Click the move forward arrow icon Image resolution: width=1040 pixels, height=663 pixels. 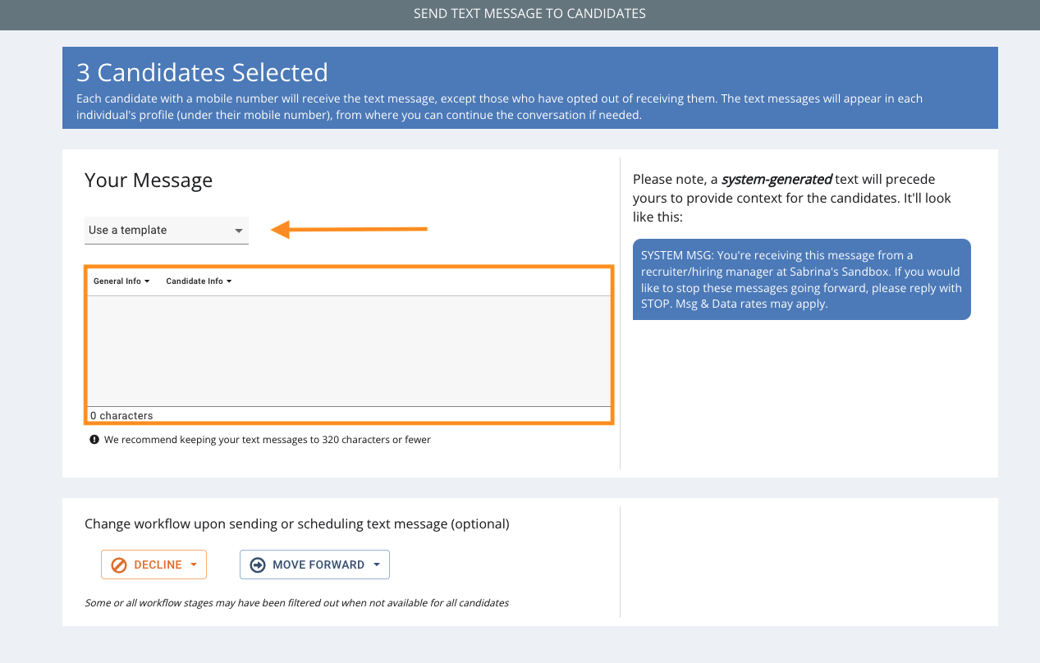[x=258, y=565]
